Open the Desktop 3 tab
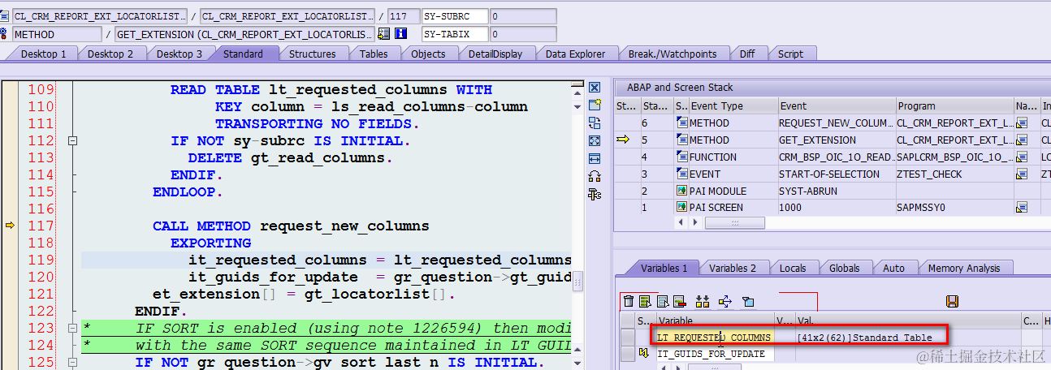Viewport: 1051px width, 370px height. pos(178,54)
